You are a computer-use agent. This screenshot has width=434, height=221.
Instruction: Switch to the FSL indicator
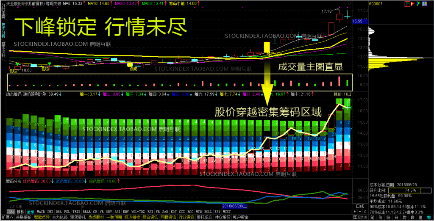[x=67, y=212]
